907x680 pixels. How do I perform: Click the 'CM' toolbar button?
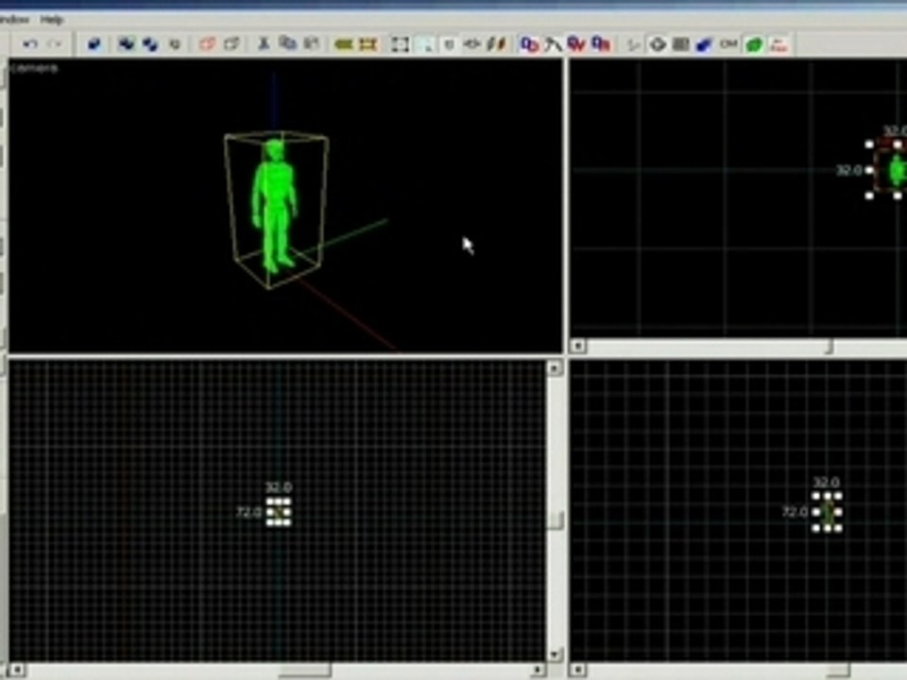click(728, 44)
